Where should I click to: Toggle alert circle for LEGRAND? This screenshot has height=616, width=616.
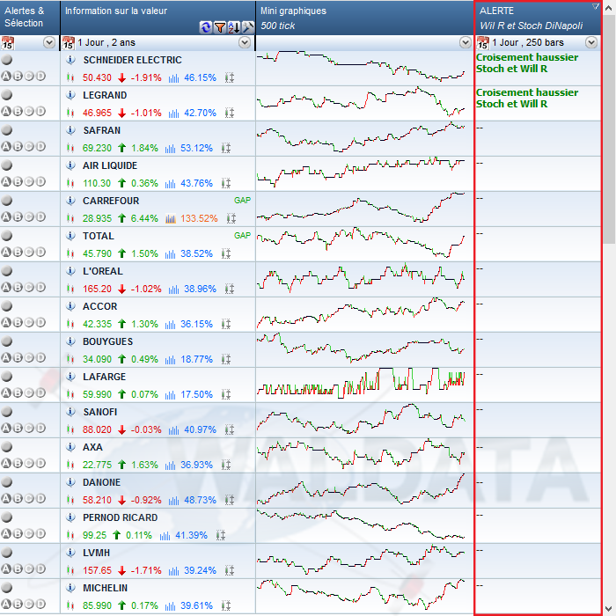click(7, 95)
